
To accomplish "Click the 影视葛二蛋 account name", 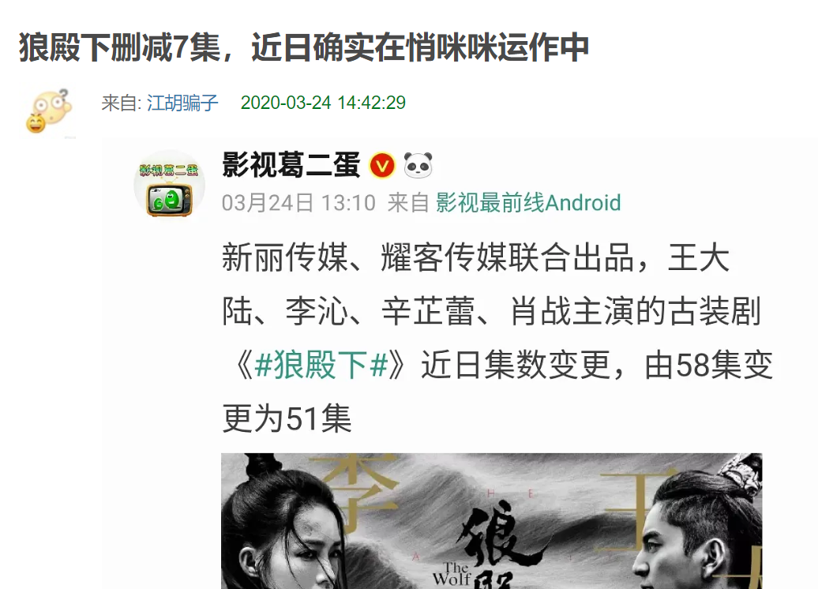I will tap(291, 165).
